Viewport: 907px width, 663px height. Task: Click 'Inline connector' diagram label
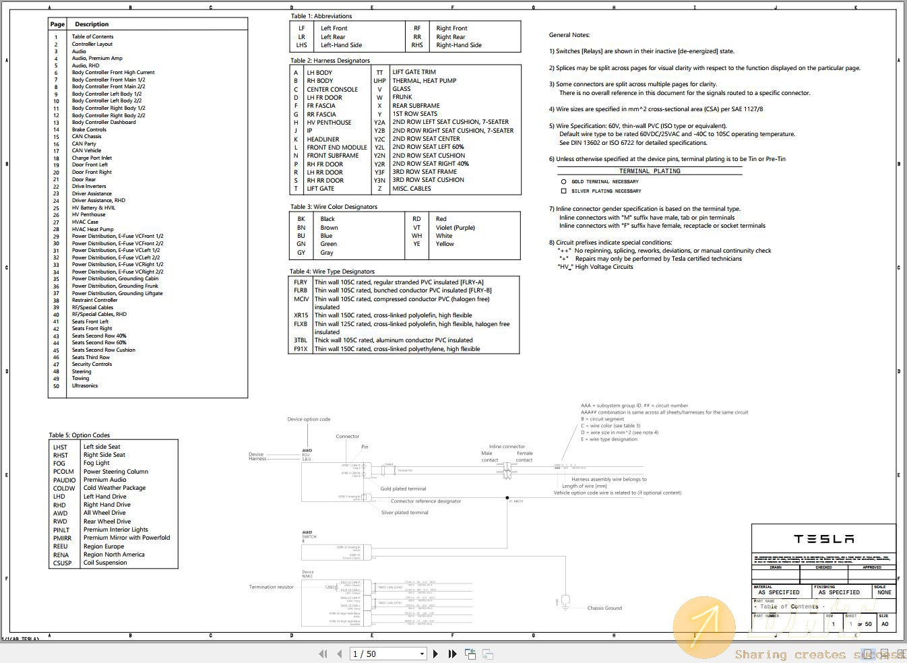[507, 447]
